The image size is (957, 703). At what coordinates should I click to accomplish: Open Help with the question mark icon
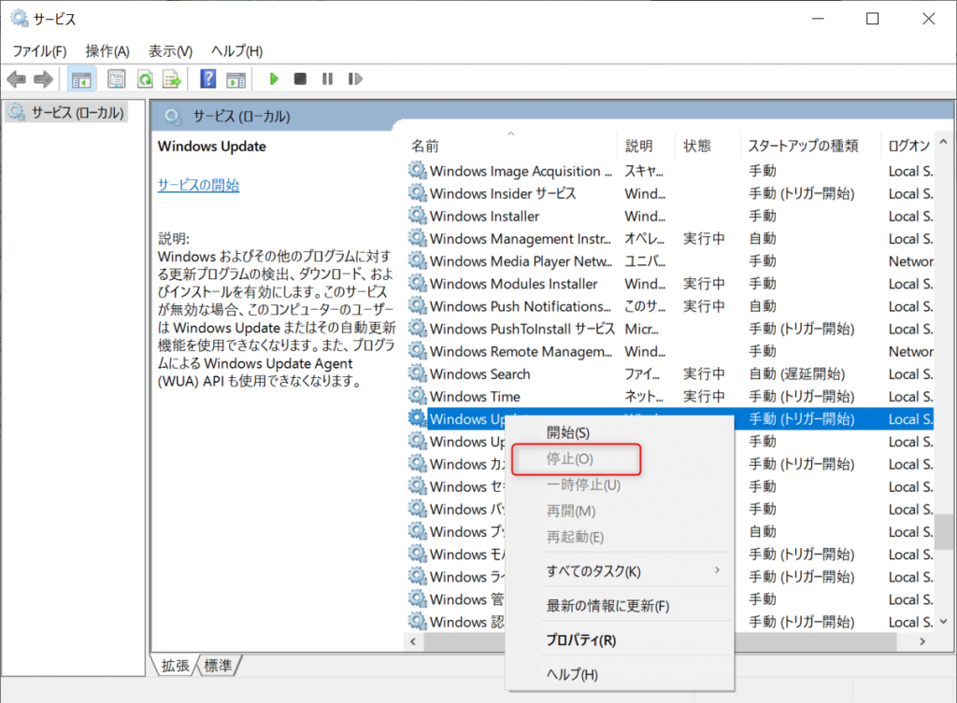[207, 78]
